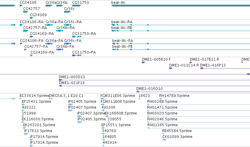This screenshot has width=250, height=147.
Task: Click the FGM311E06.5prime EST glyph
Action: coord(102,105)
